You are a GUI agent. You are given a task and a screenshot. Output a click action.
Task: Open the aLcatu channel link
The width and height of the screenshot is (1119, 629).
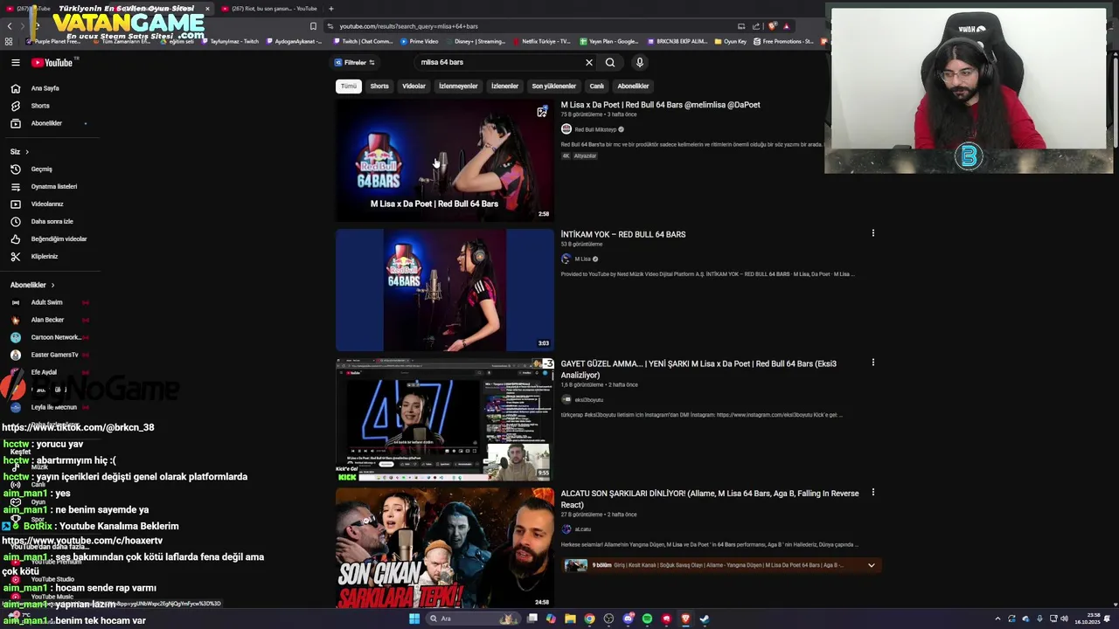tap(582, 529)
